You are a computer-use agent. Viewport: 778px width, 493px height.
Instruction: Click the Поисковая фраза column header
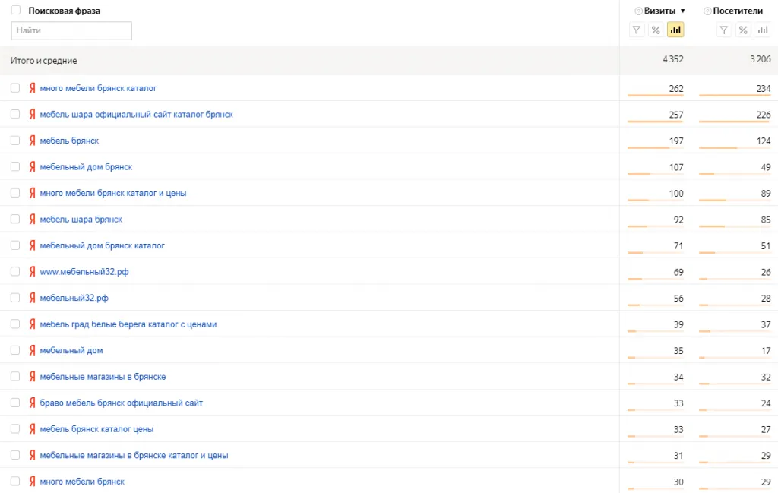64,11
